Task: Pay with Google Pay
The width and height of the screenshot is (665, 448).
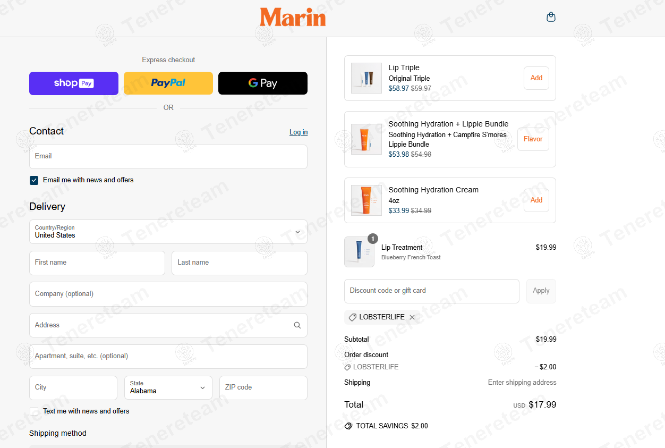Action: pos(263,83)
